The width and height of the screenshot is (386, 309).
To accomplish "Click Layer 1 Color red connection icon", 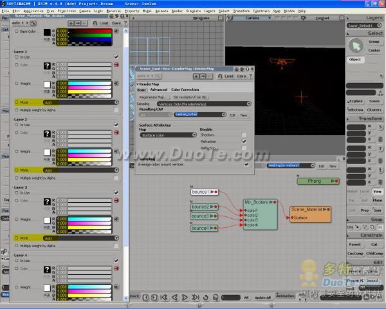I will tap(116, 64).
